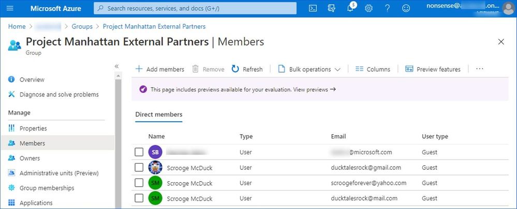This screenshot has height=209, width=517.
Task: Close the Members blade with X
Action: click(x=501, y=42)
